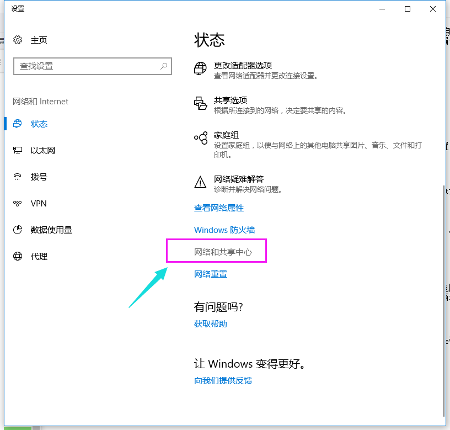The height and width of the screenshot is (430, 450).
Task: Click the 网络重置 link
Action: coord(211,274)
